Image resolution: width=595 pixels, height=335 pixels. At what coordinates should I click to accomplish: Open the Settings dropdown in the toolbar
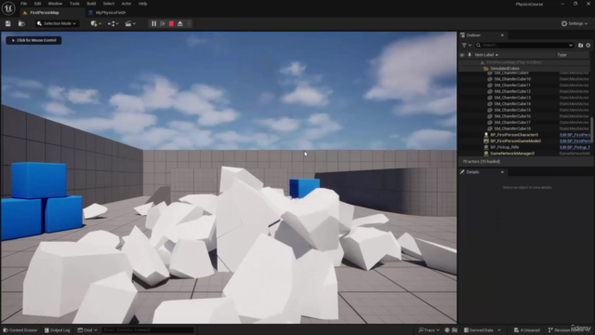[x=575, y=23]
